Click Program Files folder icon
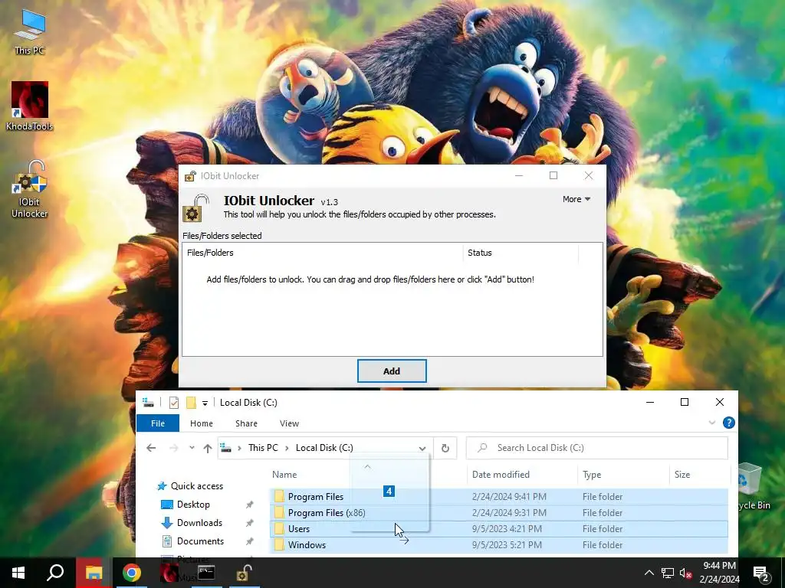 (279, 496)
